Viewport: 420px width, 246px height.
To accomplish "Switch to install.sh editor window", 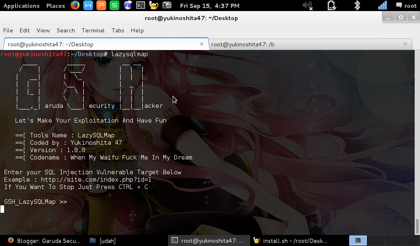I will [x=291, y=241].
